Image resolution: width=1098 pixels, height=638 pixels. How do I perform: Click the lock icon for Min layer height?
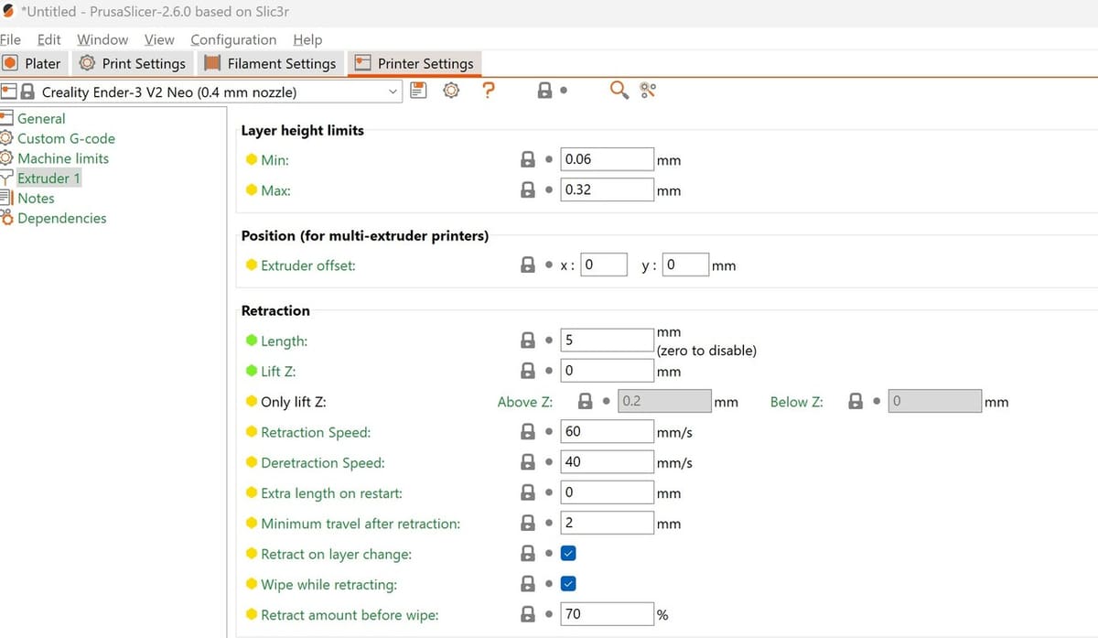coord(528,159)
